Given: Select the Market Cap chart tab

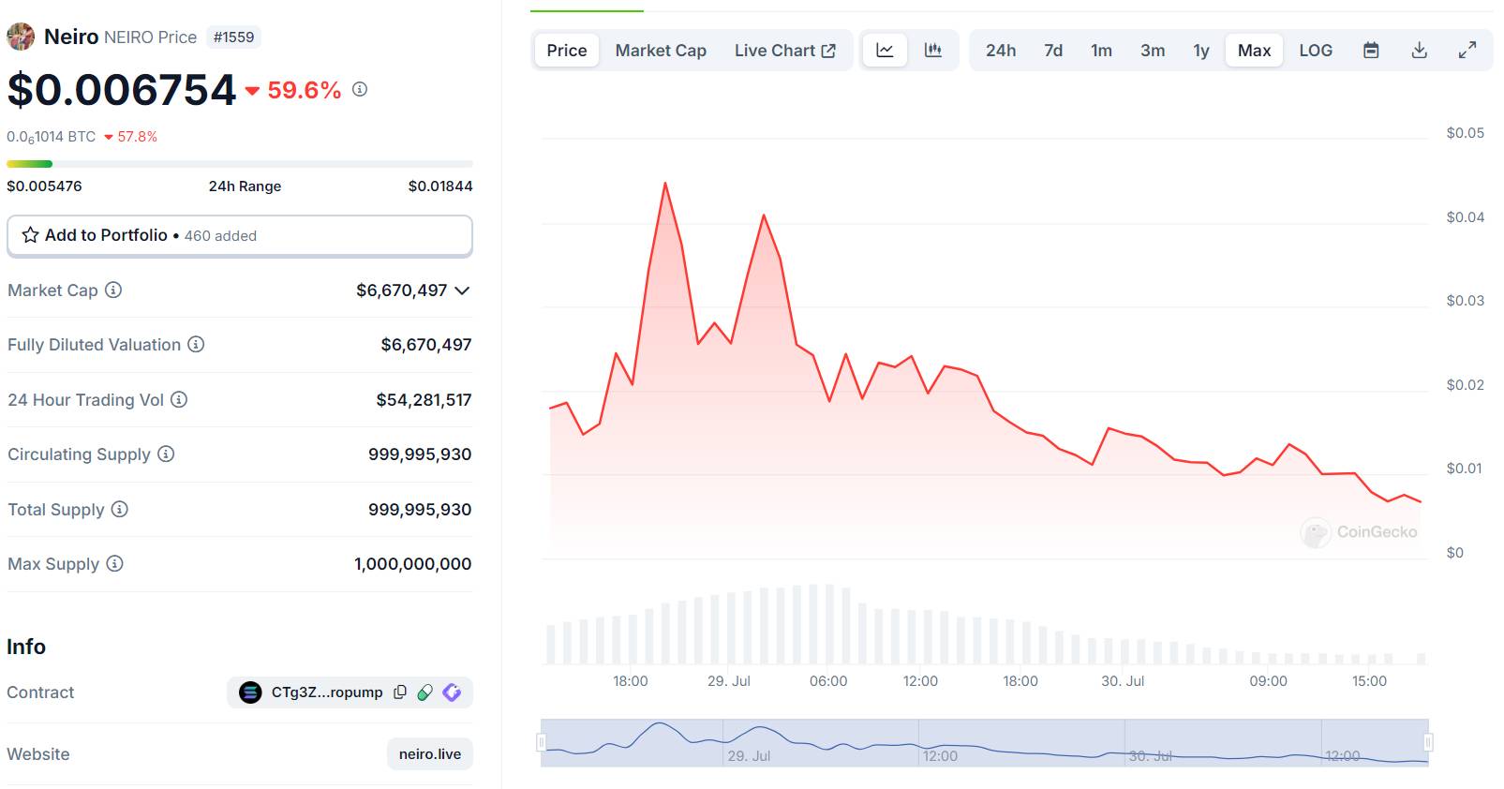Looking at the screenshot, I should point(661,51).
